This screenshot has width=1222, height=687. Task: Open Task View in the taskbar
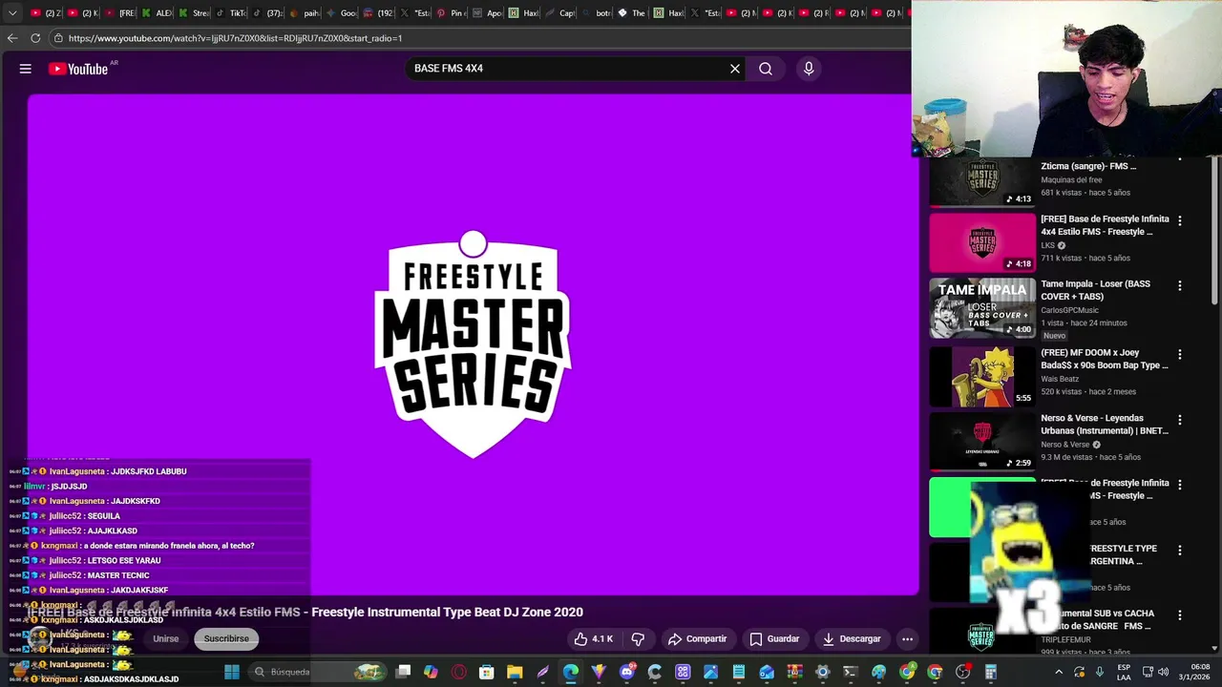coord(404,672)
